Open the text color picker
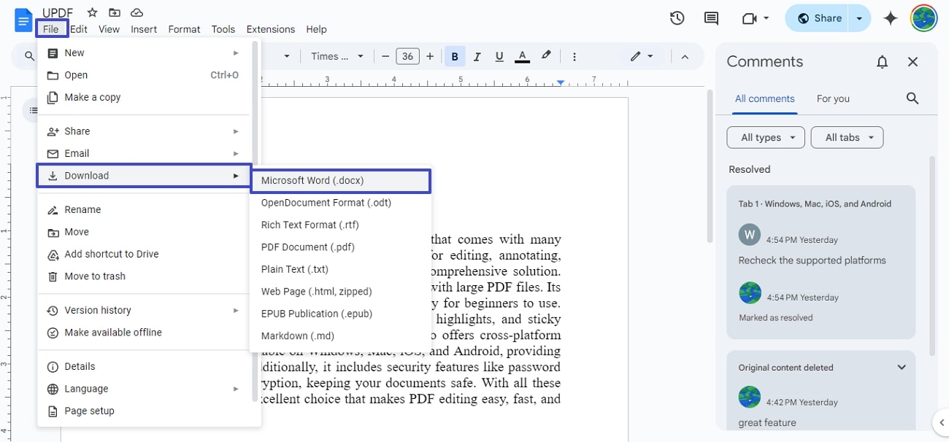This screenshot has width=949, height=442. tap(521, 55)
